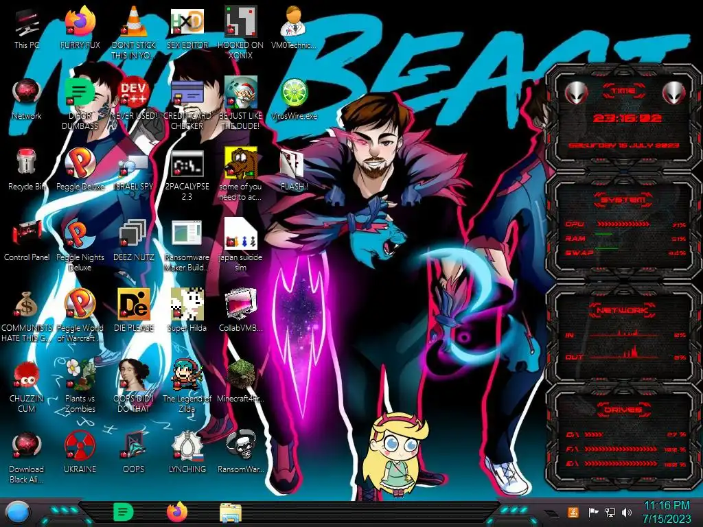This screenshot has width=703, height=527.
Task: Click the Start orb button
Action: point(17,513)
